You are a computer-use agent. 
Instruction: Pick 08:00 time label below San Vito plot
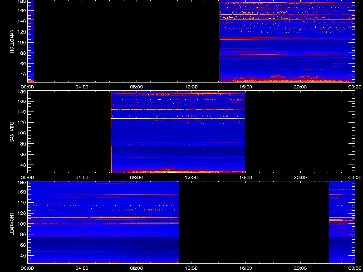click(x=137, y=178)
